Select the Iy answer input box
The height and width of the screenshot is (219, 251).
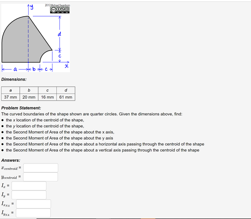point(29,195)
